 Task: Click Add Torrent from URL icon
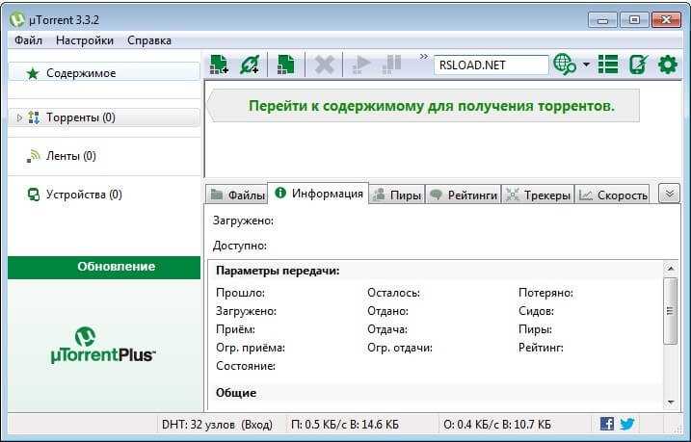click(x=251, y=65)
